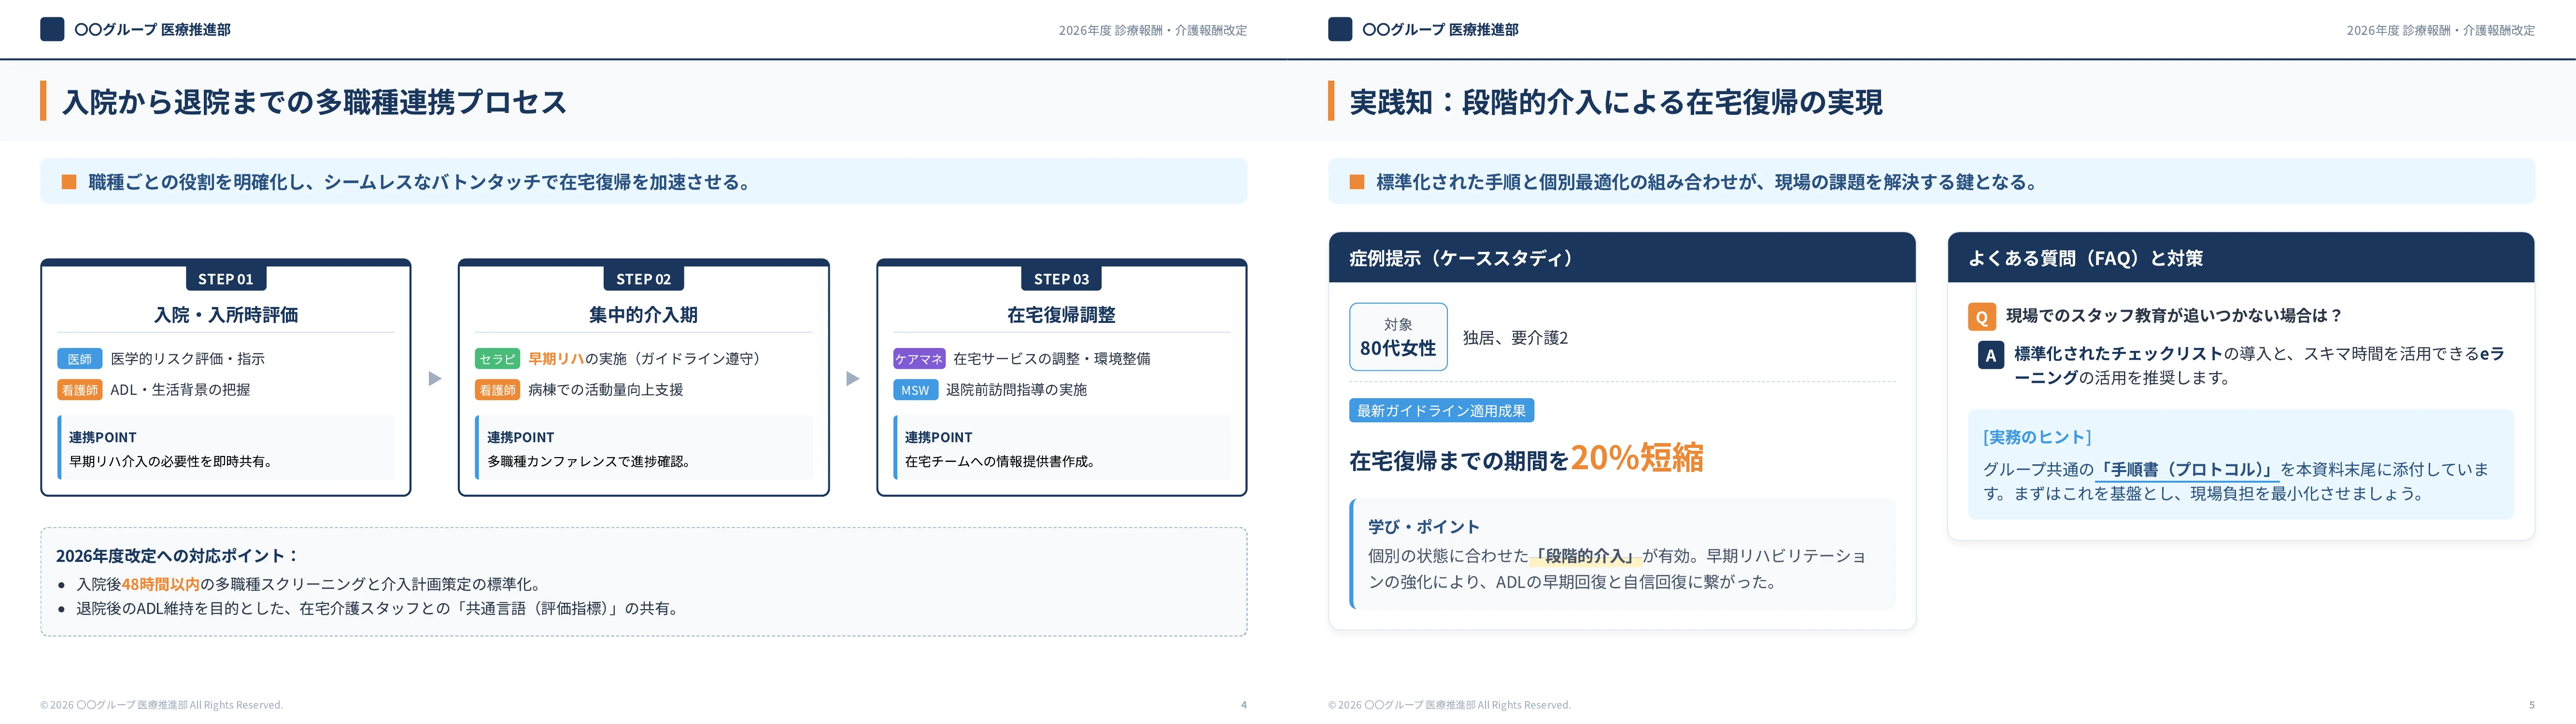Image resolution: width=2576 pixels, height=724 pixels.
Task: Click the copyright footer on the page 4 slide
Action: (161, 705)
